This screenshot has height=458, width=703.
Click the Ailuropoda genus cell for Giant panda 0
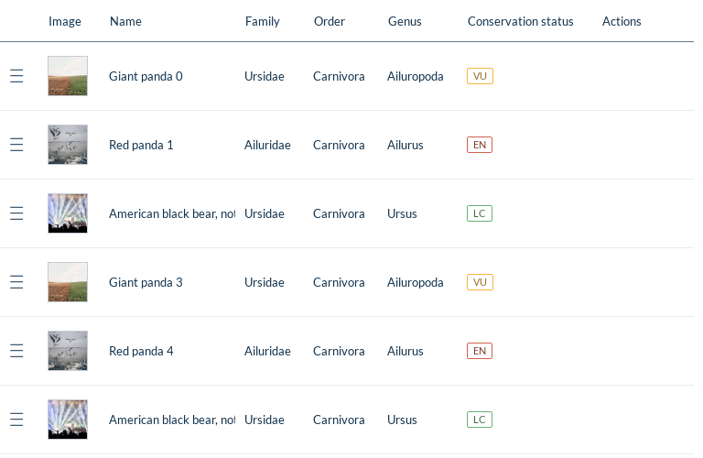pos(415,76)
